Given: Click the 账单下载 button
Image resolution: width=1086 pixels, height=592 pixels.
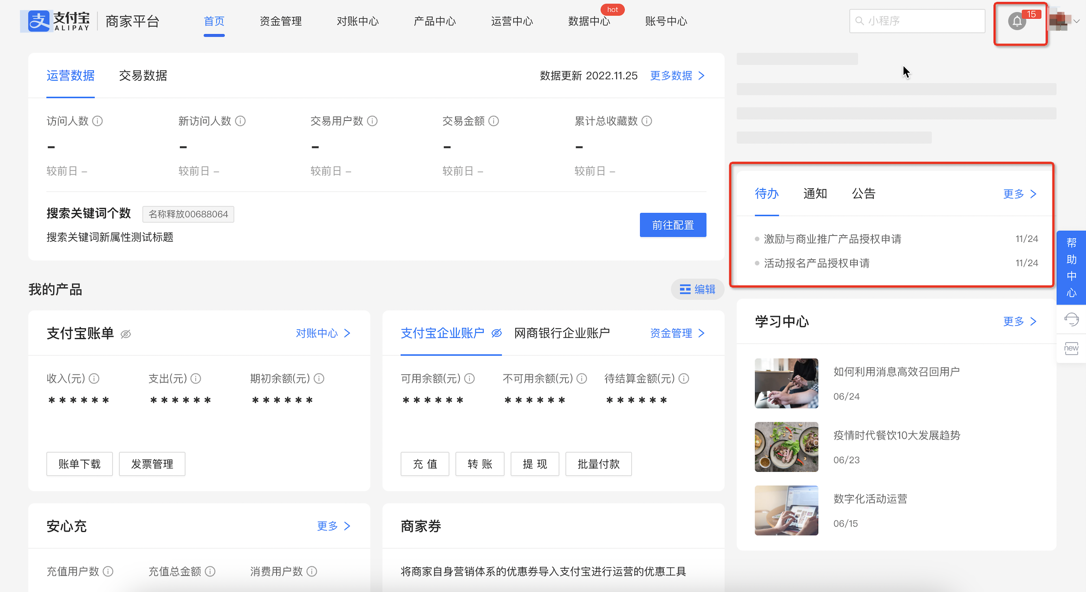Looking at the screenshot, I should point(80,464).
